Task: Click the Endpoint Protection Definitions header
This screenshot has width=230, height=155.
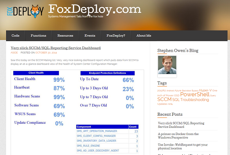Action: pyautogui.click(x=107, y=73)
